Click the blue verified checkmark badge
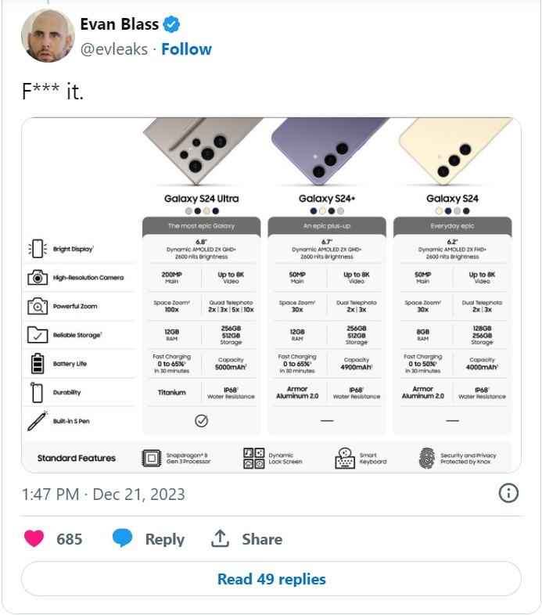 172,24
